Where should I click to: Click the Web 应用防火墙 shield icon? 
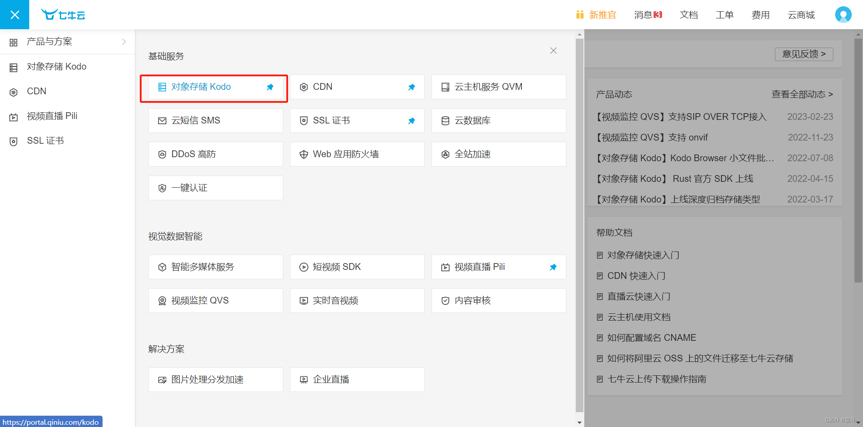(304, 154)
